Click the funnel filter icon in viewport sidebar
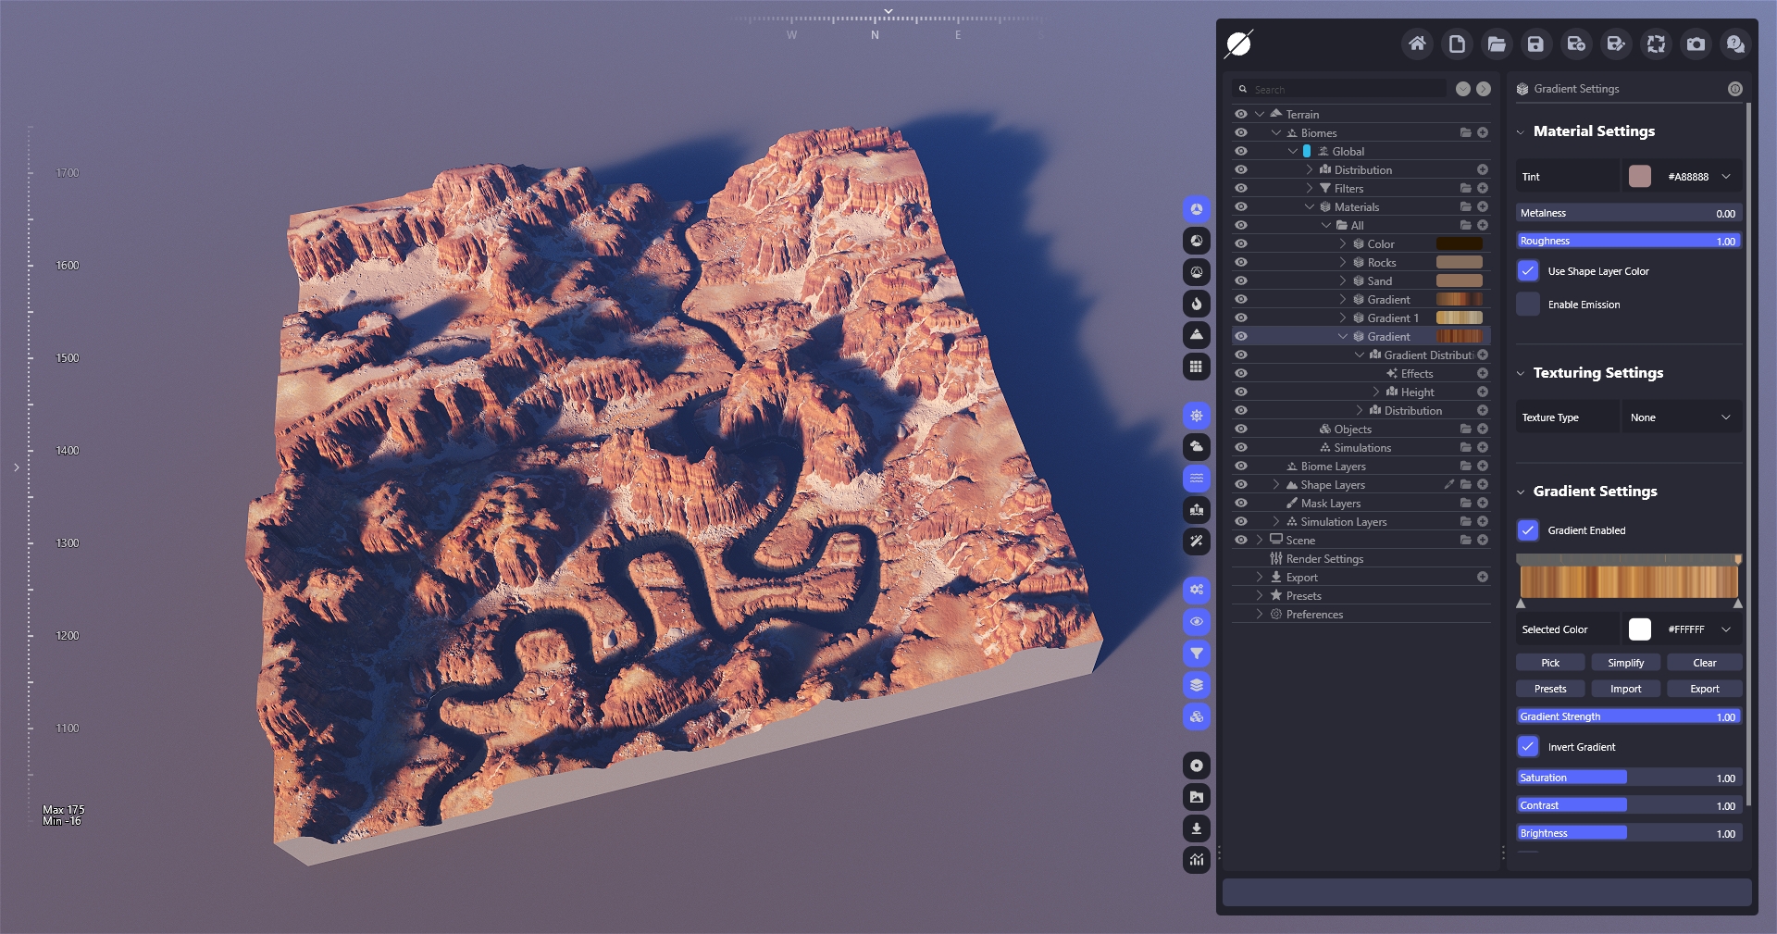Screen dimensions: 1777x934 [1197, 654]
